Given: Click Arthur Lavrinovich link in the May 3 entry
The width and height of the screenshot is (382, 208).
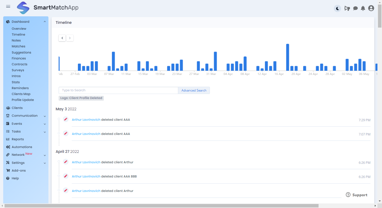Looking at the screenshot, I should pyautogui.click(x=86, y=119).
